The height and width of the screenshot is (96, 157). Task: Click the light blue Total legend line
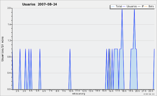click(x=113, y=6)
